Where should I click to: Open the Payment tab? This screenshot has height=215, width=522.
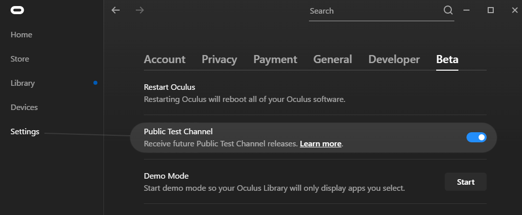275,59
